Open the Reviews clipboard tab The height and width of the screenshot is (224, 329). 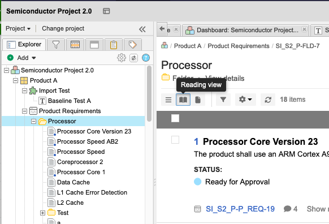pos(114,45)
